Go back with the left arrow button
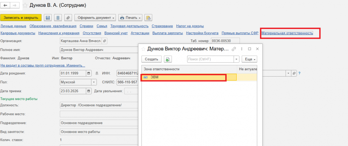348x146 pixels. tap(5, 5)
